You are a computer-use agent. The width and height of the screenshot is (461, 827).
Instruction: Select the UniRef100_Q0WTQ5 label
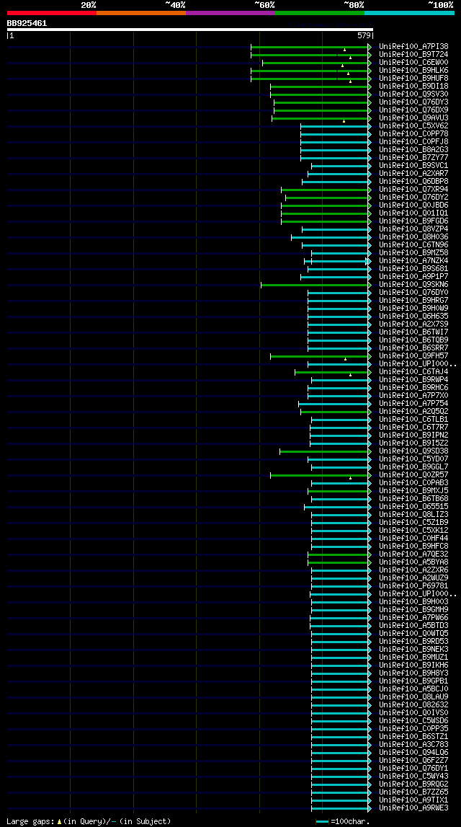413,634
